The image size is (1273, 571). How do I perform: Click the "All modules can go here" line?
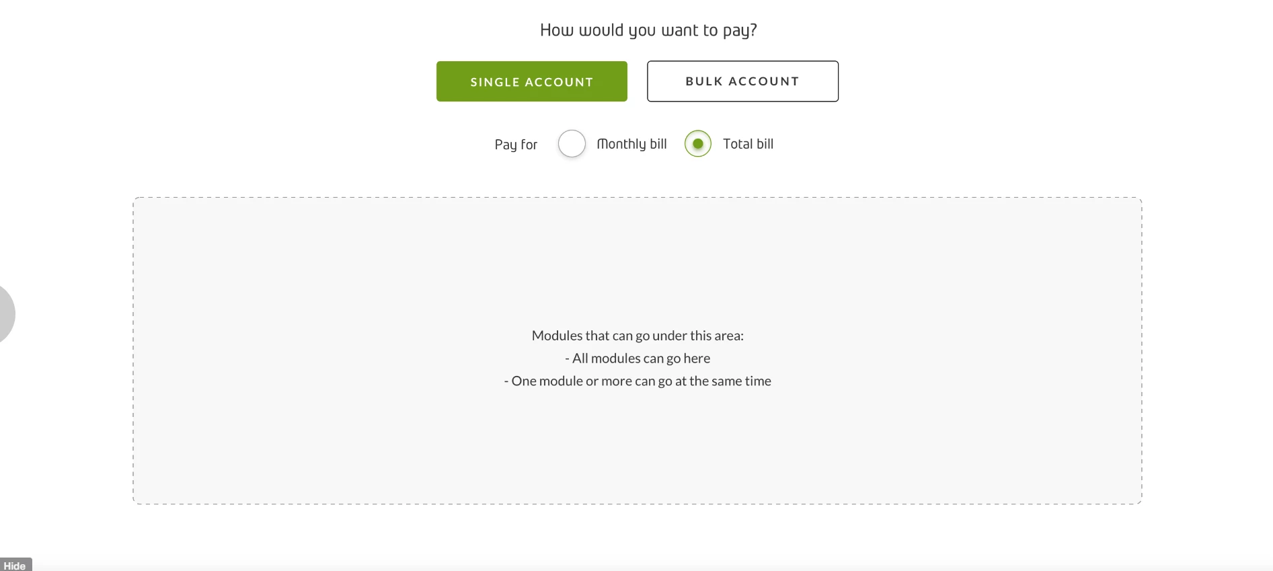click(638, 358)
